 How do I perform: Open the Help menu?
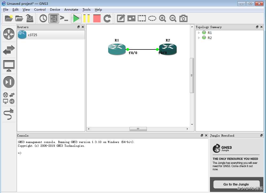(98, 10)
